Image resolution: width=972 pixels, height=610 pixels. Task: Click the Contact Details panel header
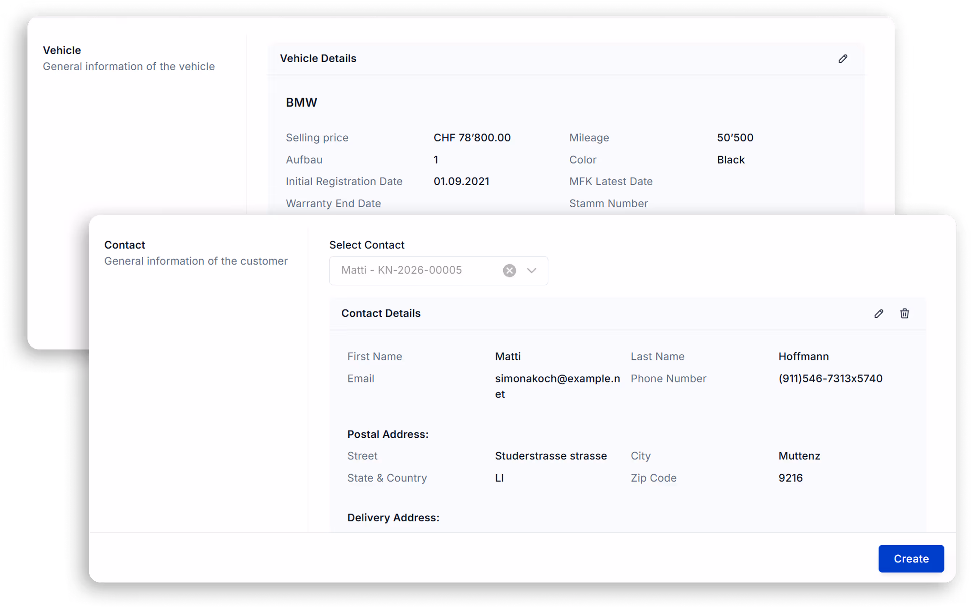pos(380,313)
